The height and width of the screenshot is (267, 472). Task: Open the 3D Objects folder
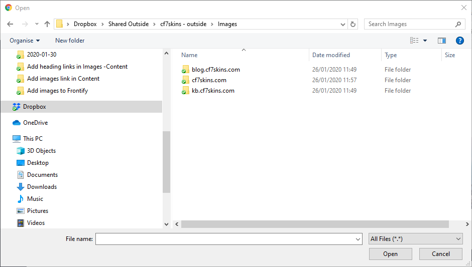[41, 151]
